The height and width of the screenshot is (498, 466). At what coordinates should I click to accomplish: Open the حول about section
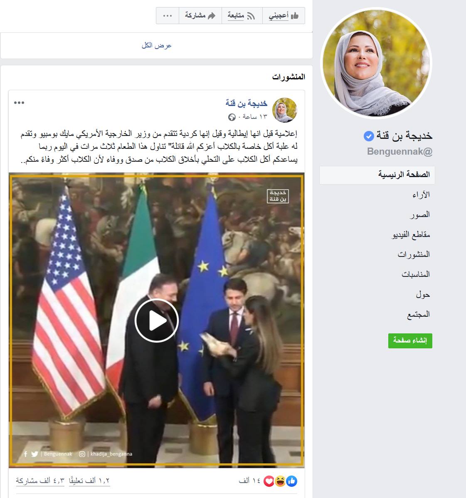pos(423,295)
